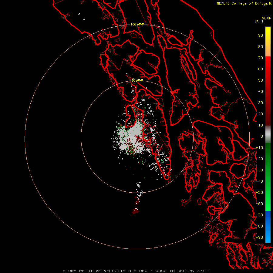Click the 80 knot scale label
273x273 pixels.
click(x=261, y=46)
